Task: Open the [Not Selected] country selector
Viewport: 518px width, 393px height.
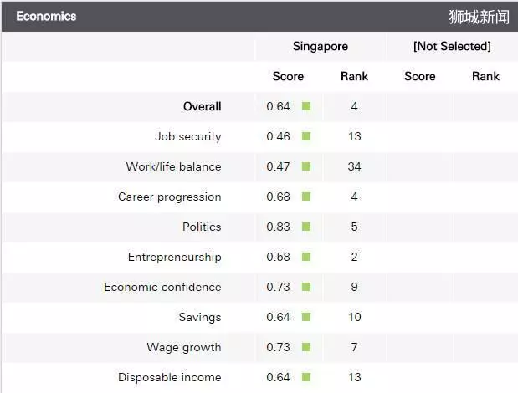Action: tap(452, 46)
